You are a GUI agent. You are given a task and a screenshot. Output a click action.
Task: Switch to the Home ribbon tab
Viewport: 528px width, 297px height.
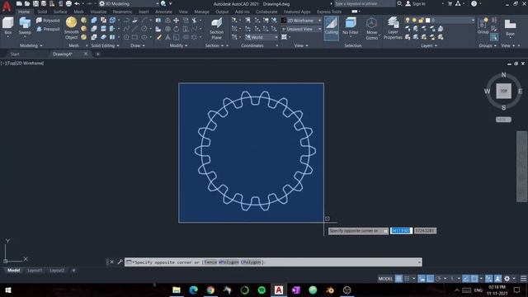pos(24,12)
